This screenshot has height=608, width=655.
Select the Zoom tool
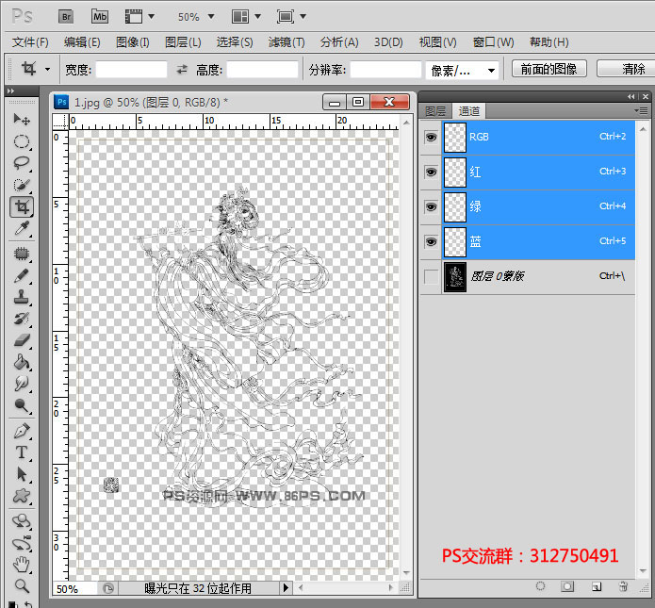click(x=22, y=586)
